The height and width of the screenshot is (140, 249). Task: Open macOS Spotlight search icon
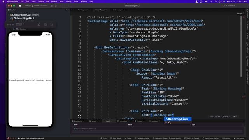point(216,2)
